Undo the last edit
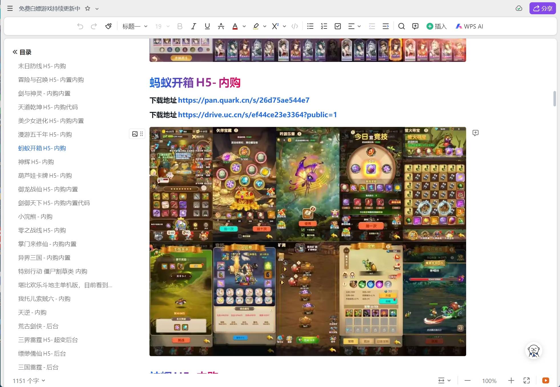Screen dimensions: 560x387 point(80,26)
